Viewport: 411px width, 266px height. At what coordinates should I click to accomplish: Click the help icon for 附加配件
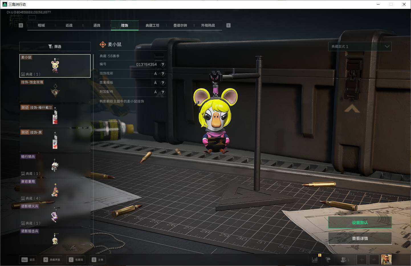coord(163,92)
